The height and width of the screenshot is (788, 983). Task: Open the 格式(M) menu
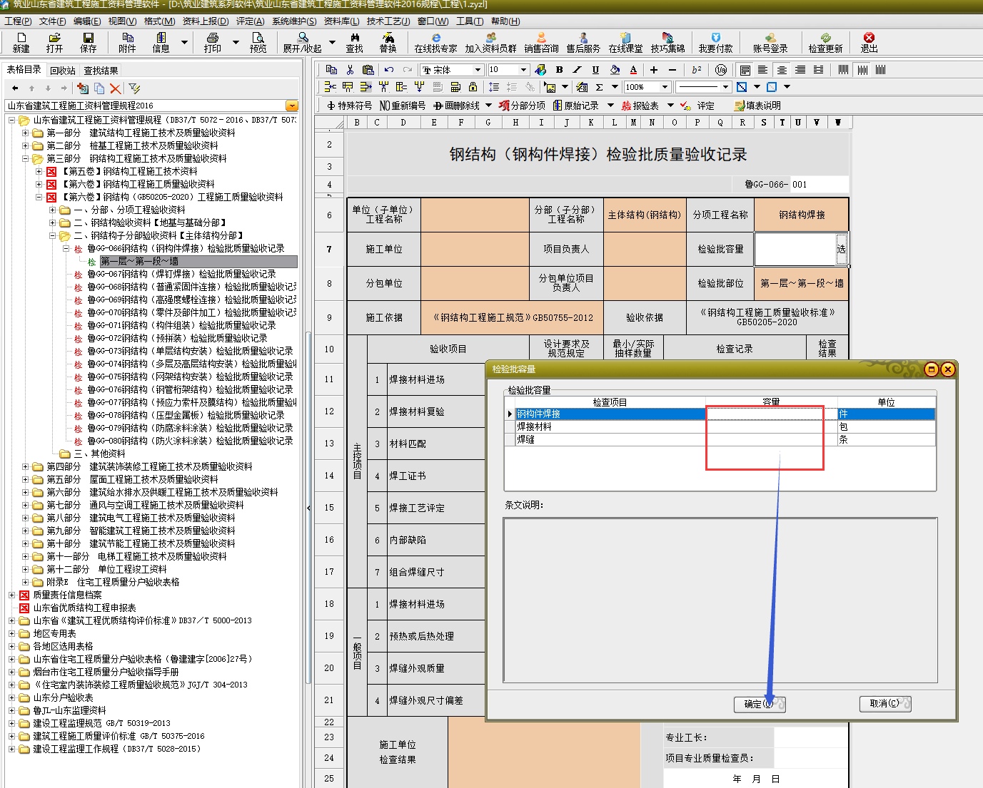158,21
